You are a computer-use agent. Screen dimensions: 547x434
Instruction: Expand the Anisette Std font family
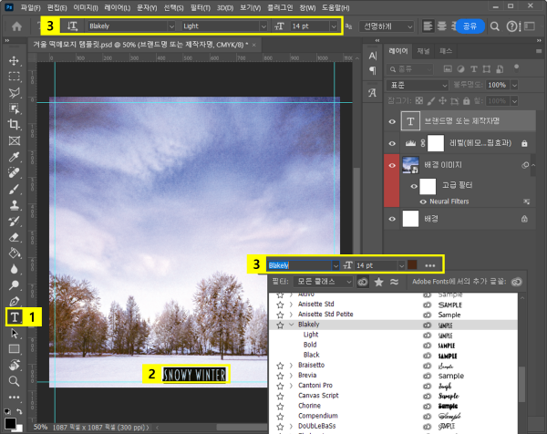coord(291,305)
